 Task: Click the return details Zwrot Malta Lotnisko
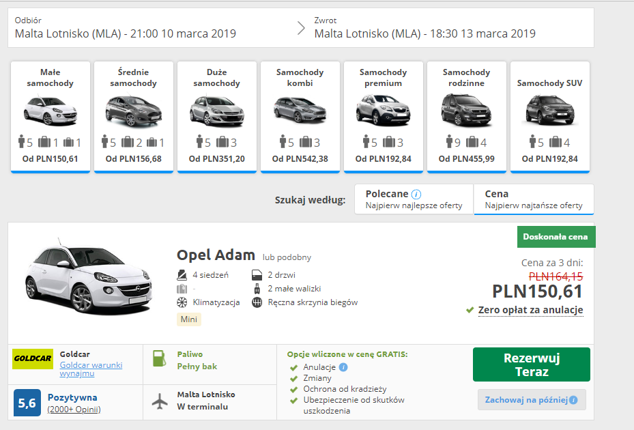(425, 28)
